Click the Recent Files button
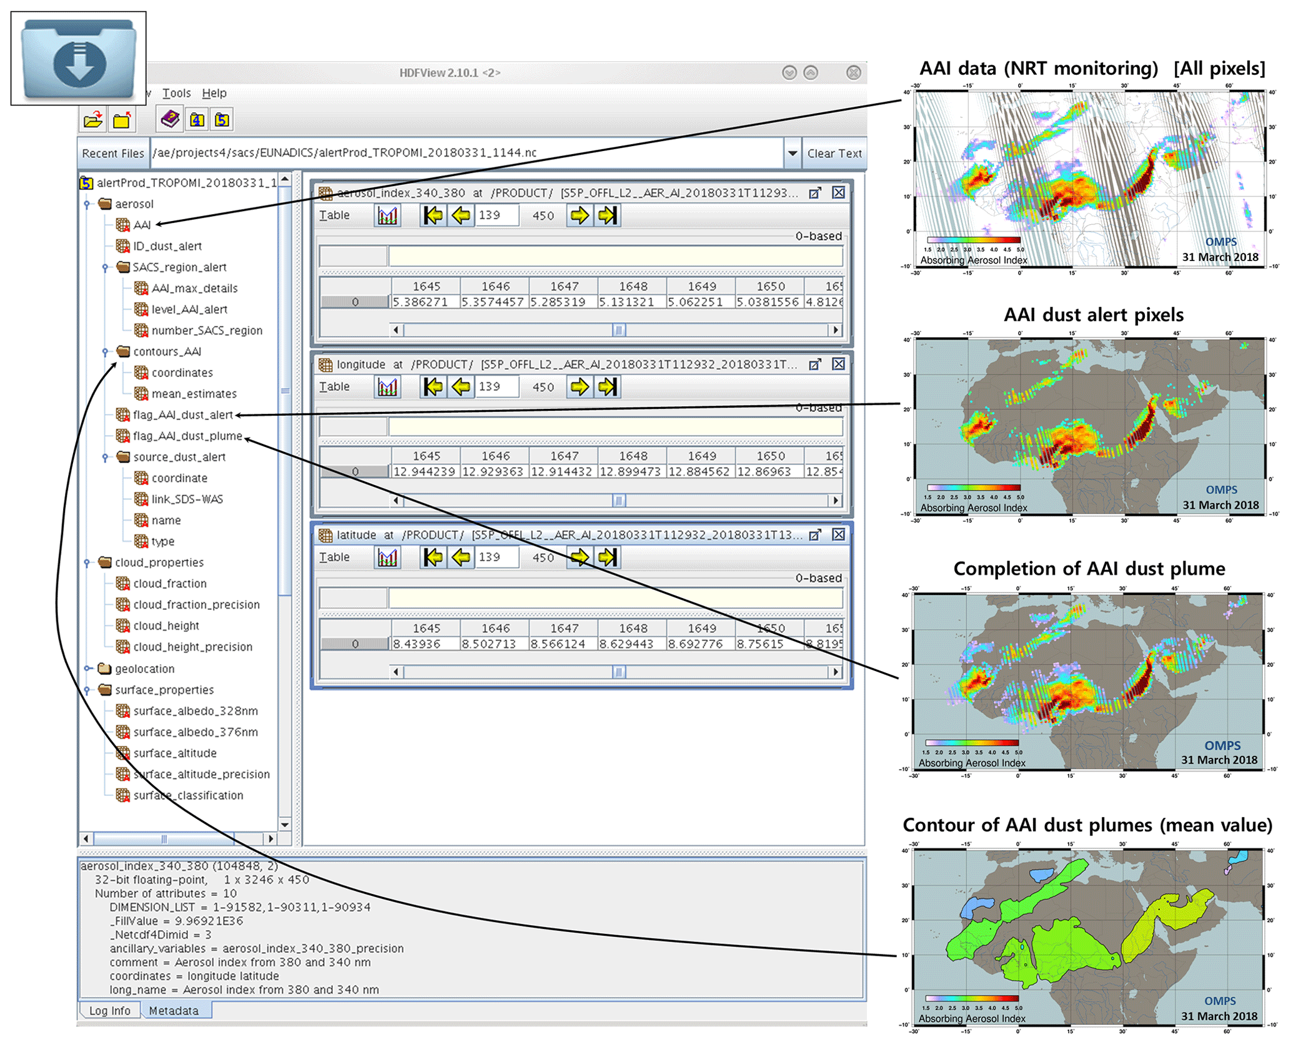 point(113,153)
